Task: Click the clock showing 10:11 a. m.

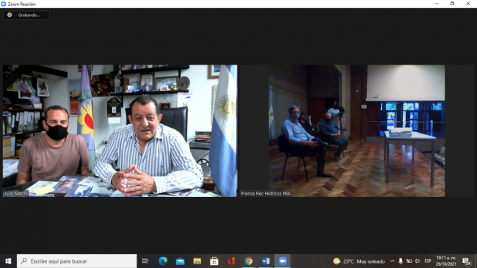Action: click(446, 261)
